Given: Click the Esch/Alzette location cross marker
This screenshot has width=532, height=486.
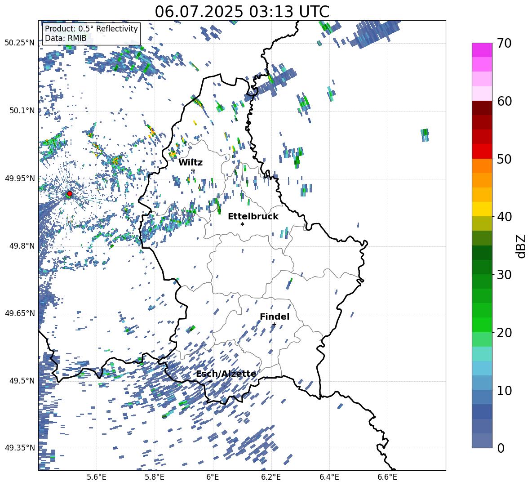Looking at the screenshot, I should point(210,381).
